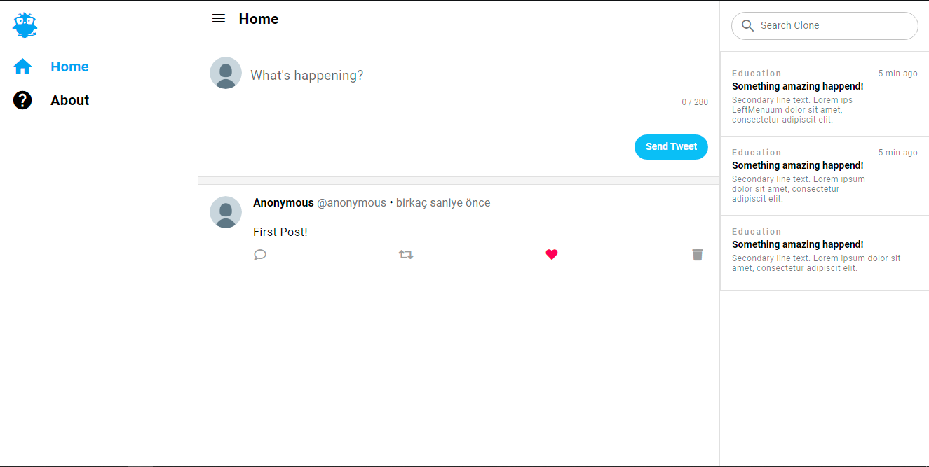The width and height of the screenshot is (929, 467).
Task: Click Anonymous post avatar
Action: [226, 212]
